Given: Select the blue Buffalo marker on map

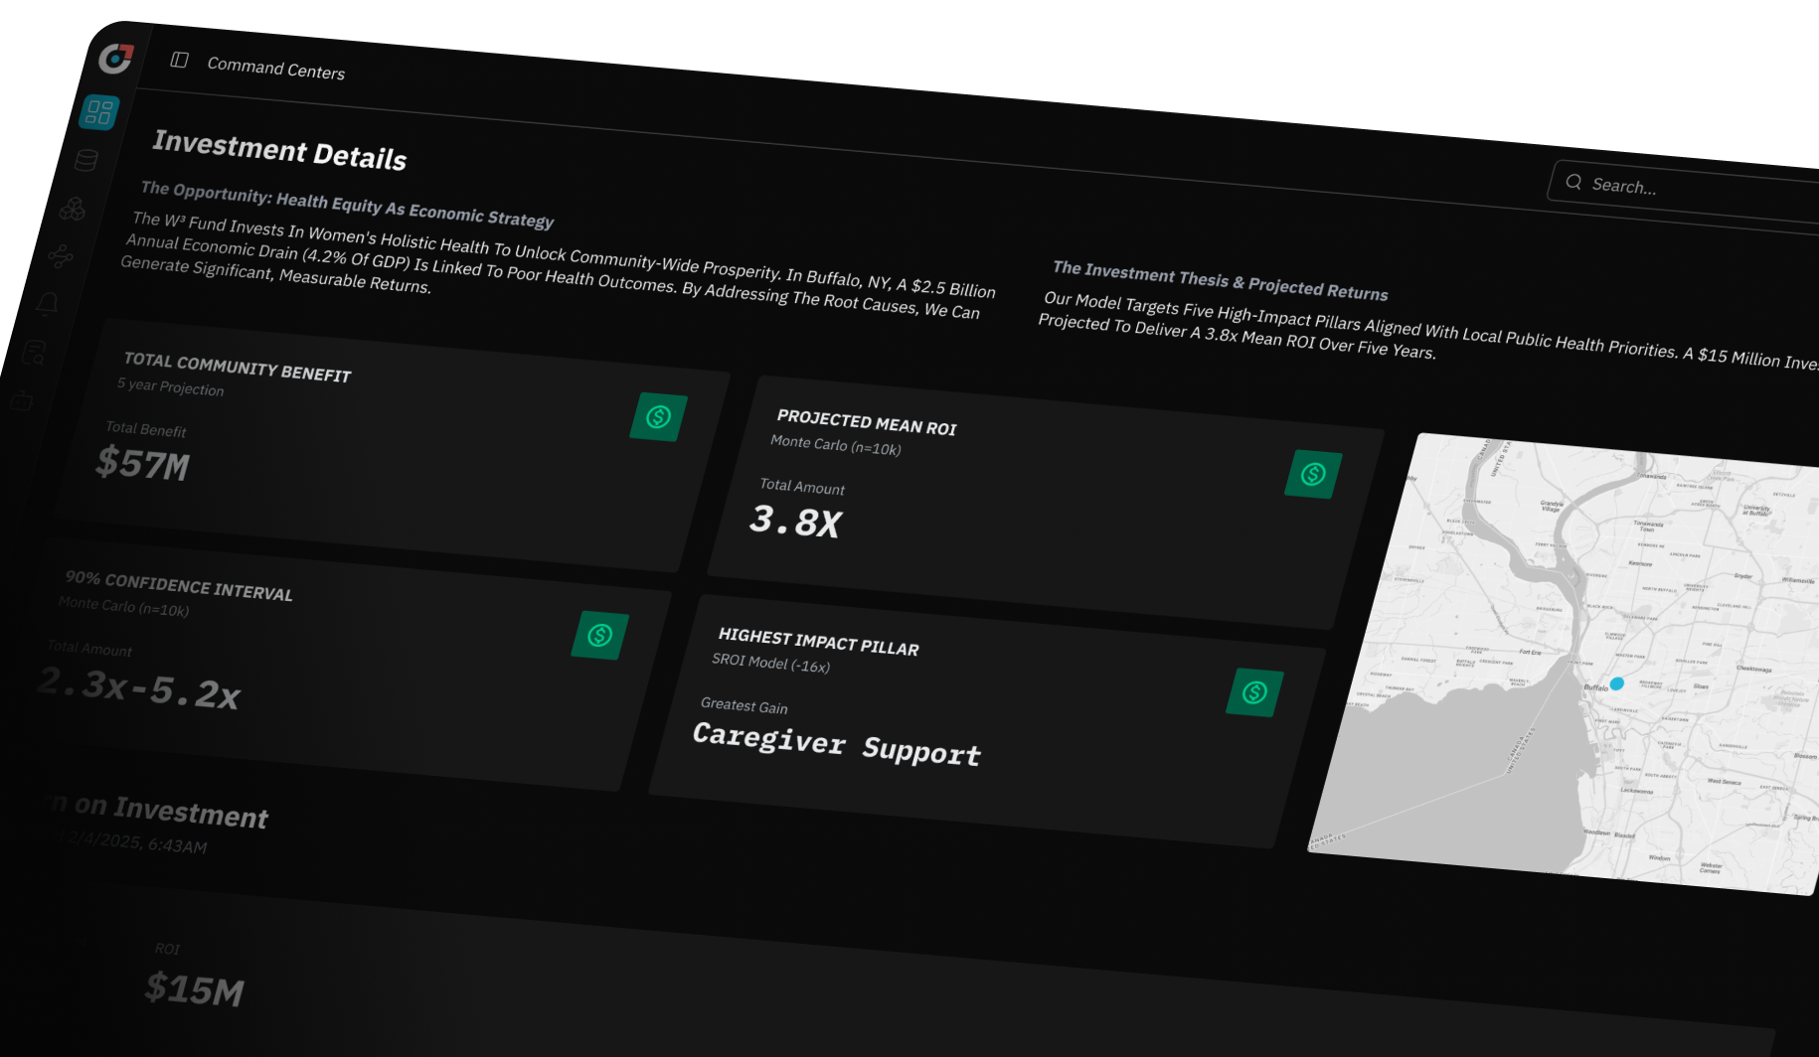Looking at the screenshot, I should (x=1616, y=683).
